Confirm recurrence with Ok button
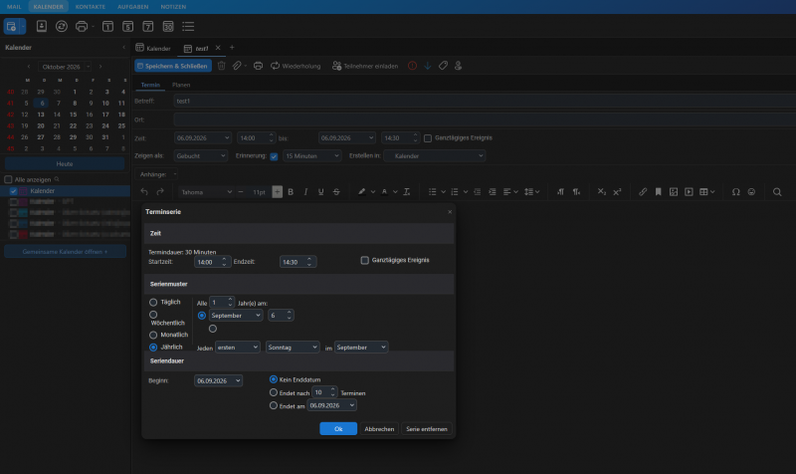 click(338, 429)
